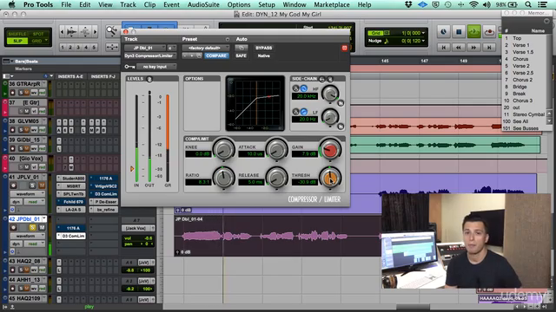The height and width of the screenshot is (312, 556).
Task: Click the plugin automation enable button under Auto
Action: (242, 48)
